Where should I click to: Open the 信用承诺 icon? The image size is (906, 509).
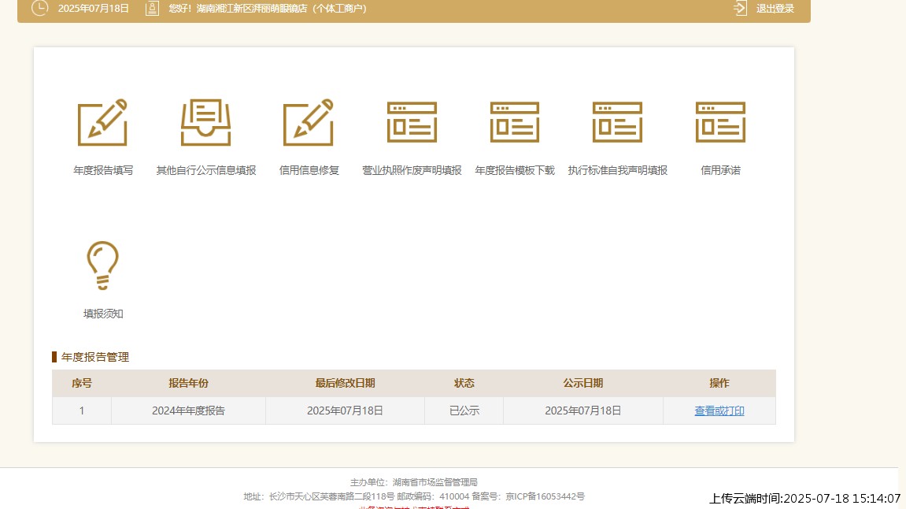click(x=720, y=122)
